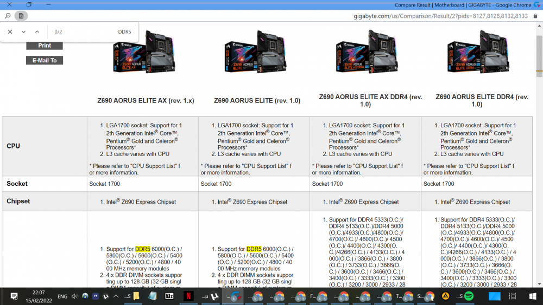543x305 pixels.
Task: Open Windows notification center
Action: [x=14, y=296]
